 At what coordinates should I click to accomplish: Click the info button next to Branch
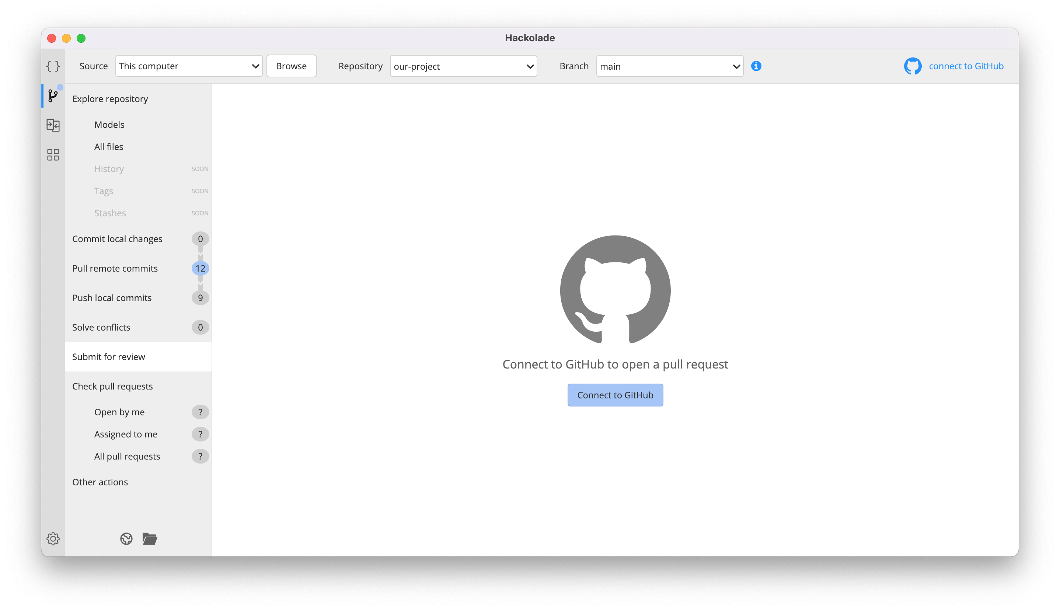756,66
